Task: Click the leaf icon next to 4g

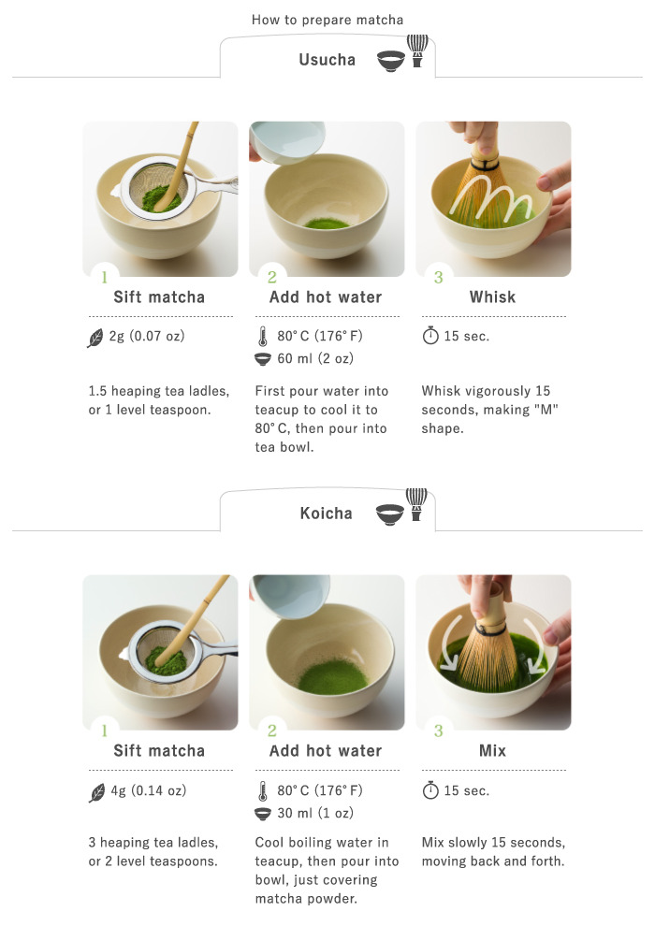Action: pos(96,792)
